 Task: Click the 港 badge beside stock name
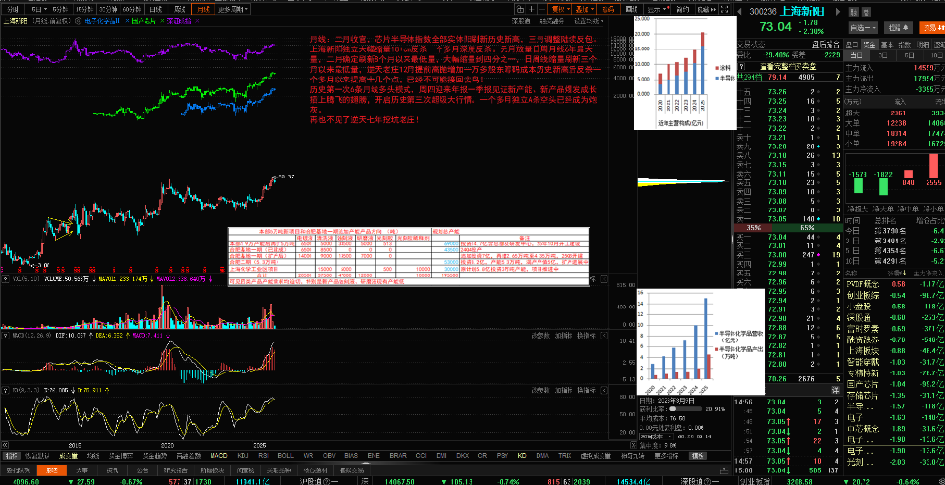pyautogui.click(x=866, y=12)
